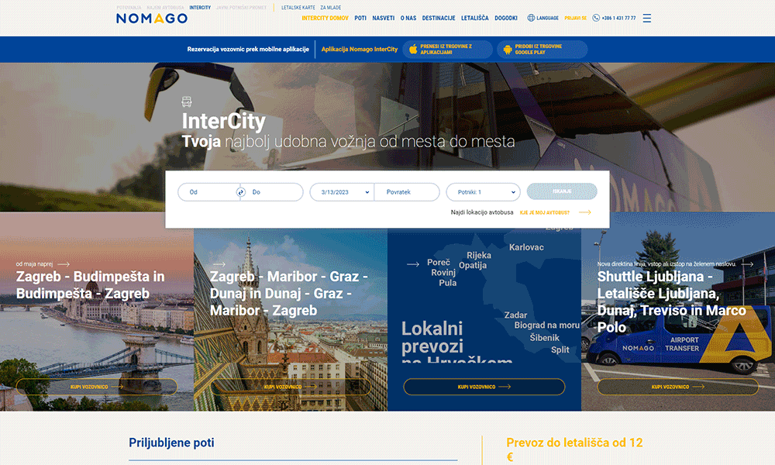The height and width of the screenshot is (465, 775).
Task: Click 'Prevoz do letališča od 12 €' heading
Action: click(x=574, y=449)
